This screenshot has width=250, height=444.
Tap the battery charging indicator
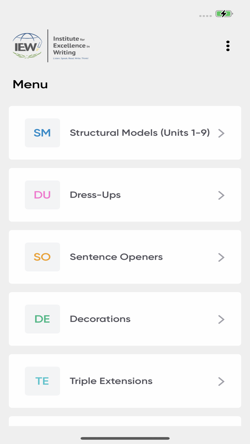223,14
